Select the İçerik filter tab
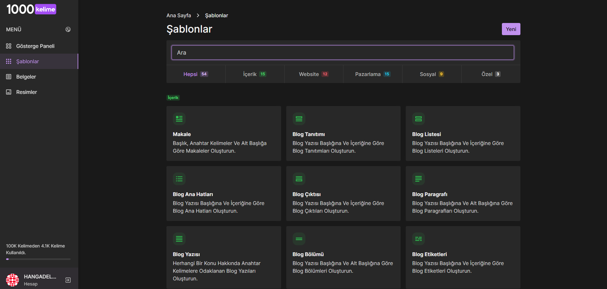 coord(255,74)
